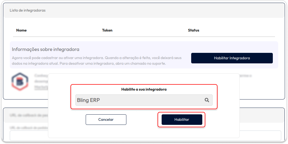Image resolution: width=288 pixels, height=144 pixels.
Task: Dismiss the dialog with Cancelar
Action: (106, 120)
